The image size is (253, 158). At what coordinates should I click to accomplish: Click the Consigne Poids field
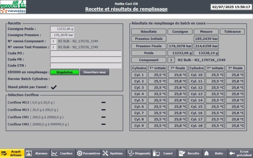62,29
